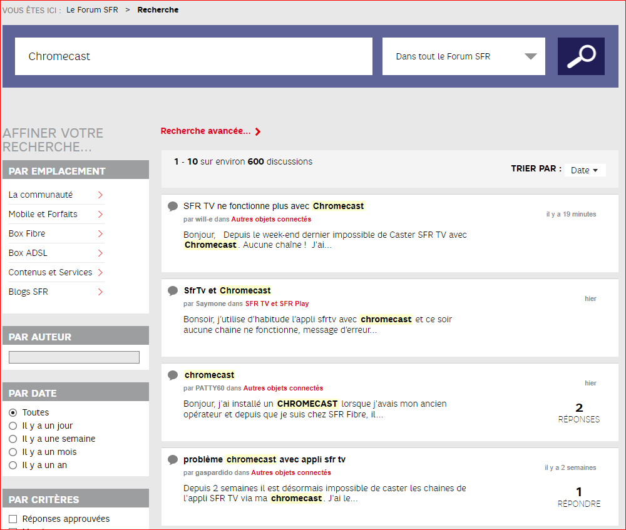Click speech bubble icon beside 'SFR TV ne fonctionne plus'
626x530 pixels.
tap(173, 206)
